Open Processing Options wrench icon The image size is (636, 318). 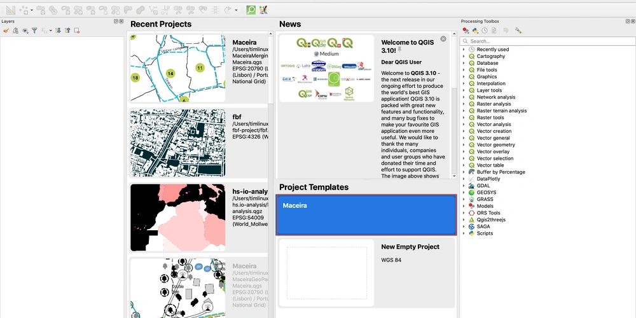point(518,31)
